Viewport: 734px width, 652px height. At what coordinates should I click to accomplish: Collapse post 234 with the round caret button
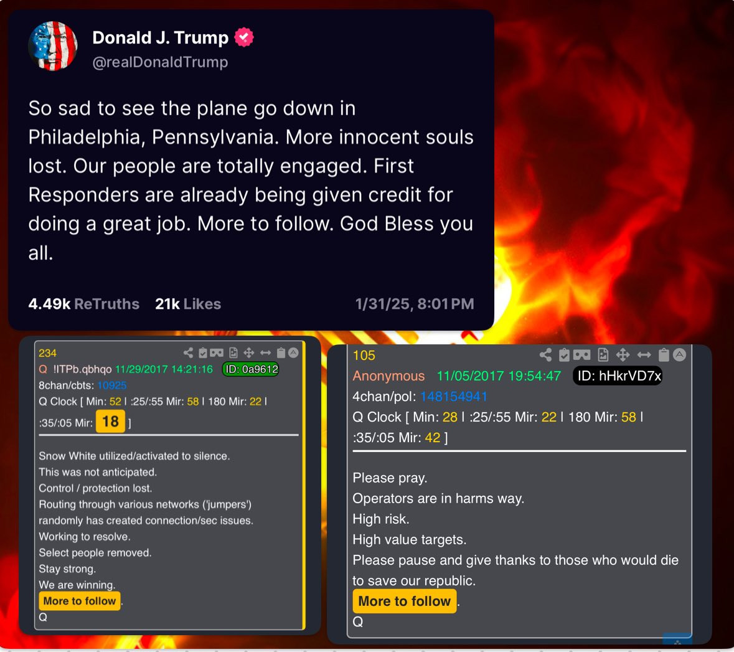pyautogui.click(x=293, y=352)
